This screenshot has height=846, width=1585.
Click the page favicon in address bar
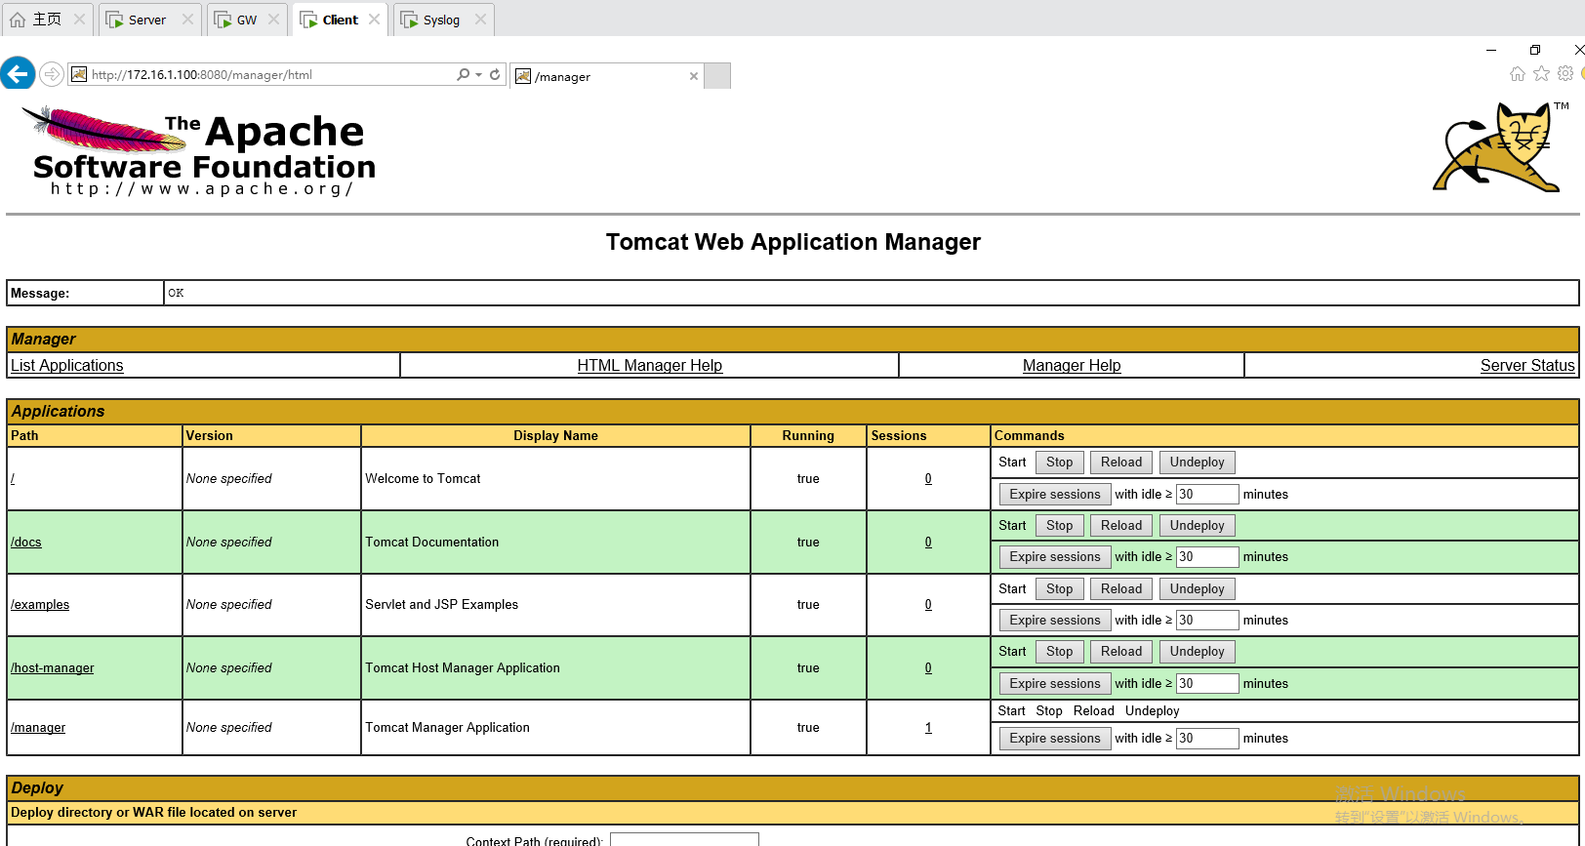(80, 74)
